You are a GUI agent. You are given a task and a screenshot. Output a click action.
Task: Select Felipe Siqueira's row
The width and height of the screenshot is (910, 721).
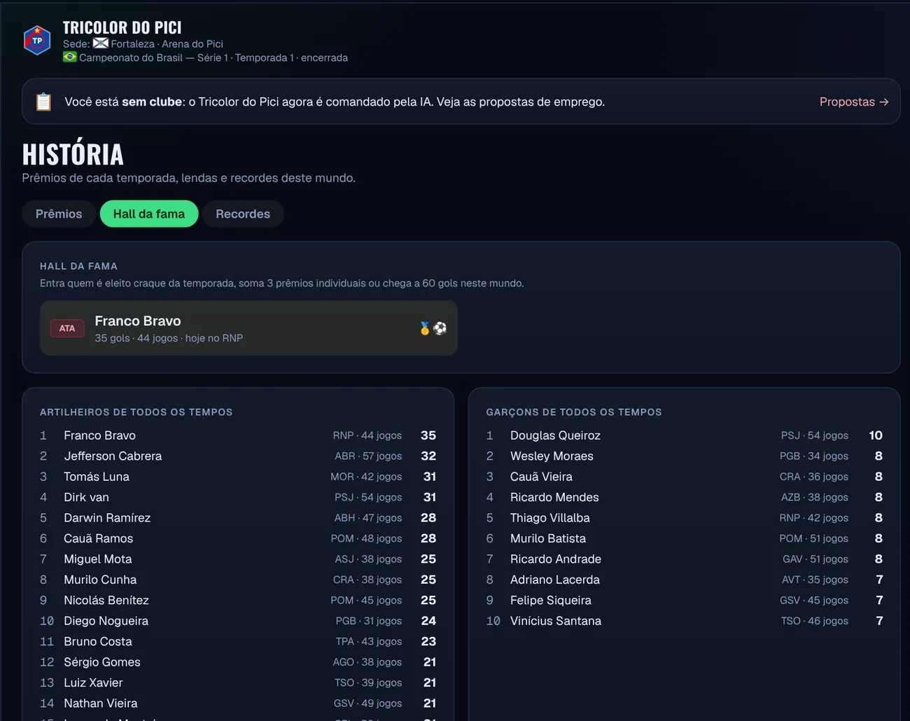(x=685, y=600)
